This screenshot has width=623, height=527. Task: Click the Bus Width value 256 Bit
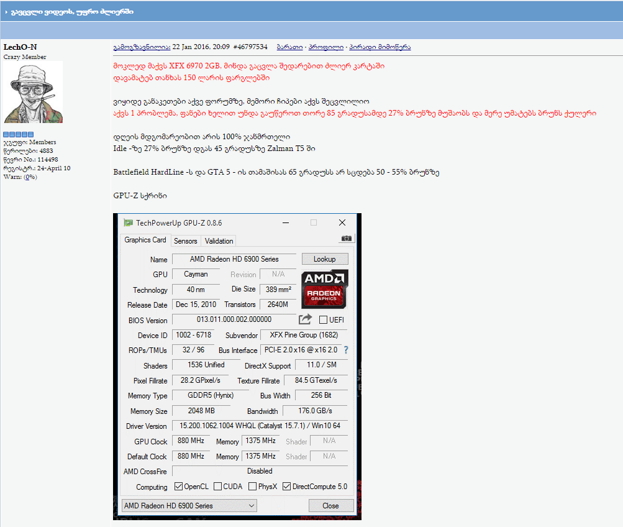[321, 395]
